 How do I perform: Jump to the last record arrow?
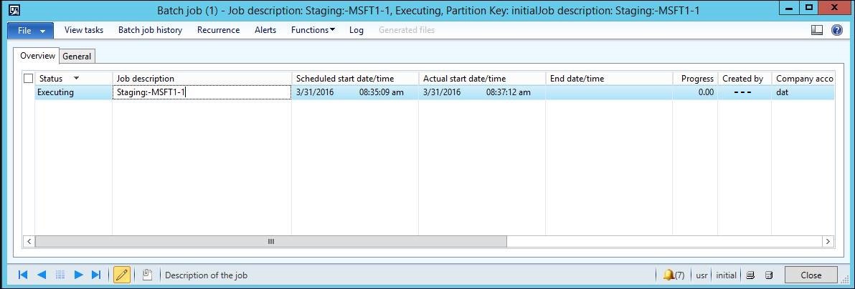pyautogui.click(x=96, y=275)
